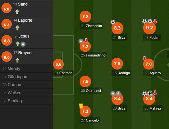Click Agüero's substituted-off red arrow

145,59
